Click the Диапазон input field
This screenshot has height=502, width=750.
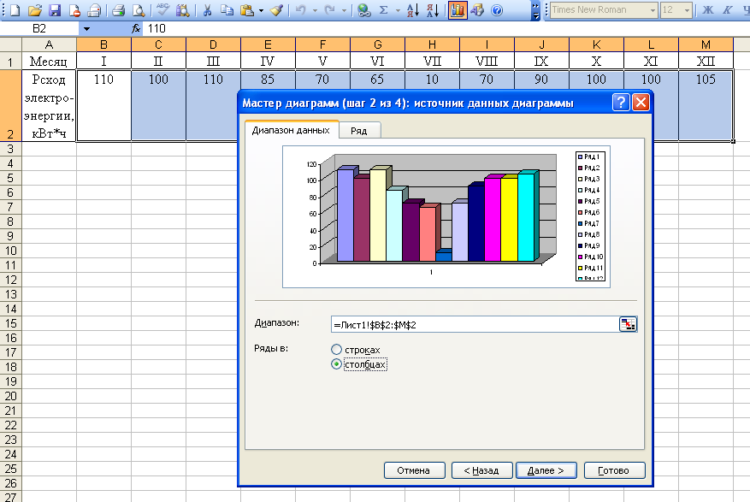475,325
